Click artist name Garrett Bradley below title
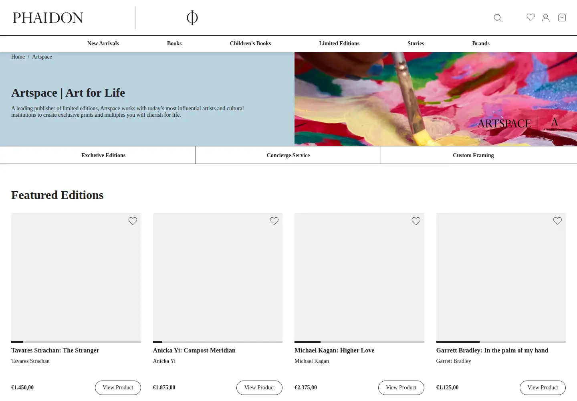The height and width of the screenshot is (401, 577). coord(454,361)
